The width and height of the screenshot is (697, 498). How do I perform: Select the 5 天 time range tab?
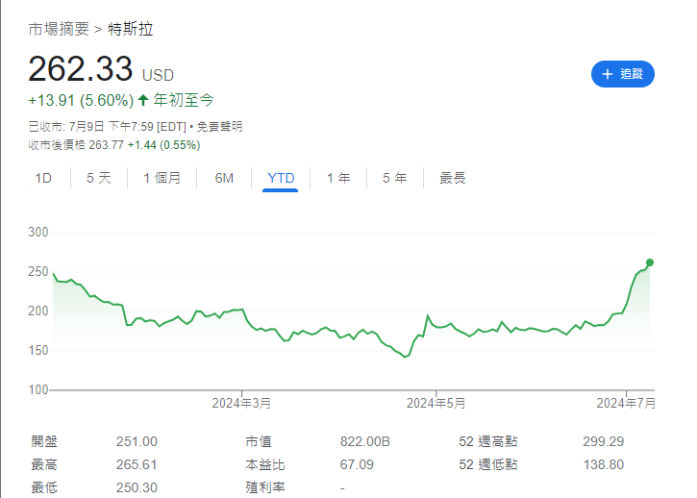tap(99, 178)
